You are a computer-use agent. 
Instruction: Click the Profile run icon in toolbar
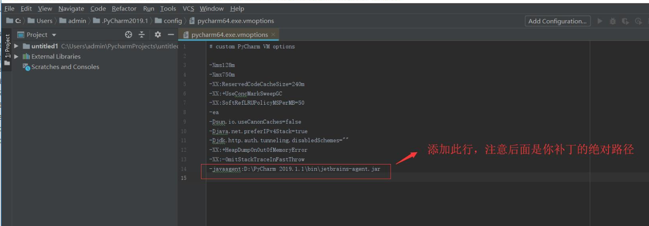point(638,21)
